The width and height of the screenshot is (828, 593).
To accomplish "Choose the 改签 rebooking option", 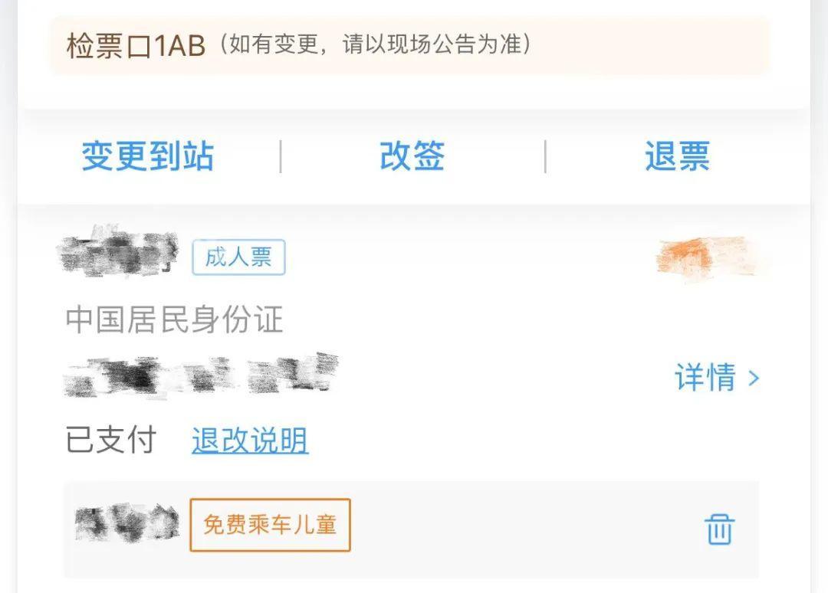I will coord(412,156).
